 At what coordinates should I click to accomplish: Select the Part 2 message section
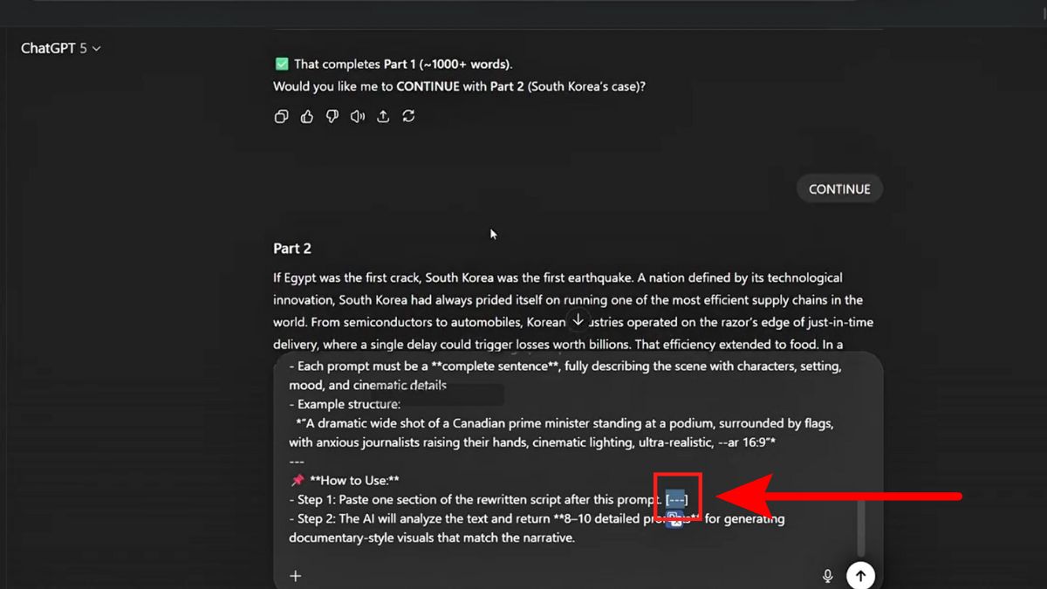coord(292,248)
